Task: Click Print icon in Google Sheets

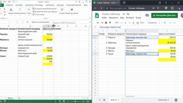Action: (x=106, y=23)
